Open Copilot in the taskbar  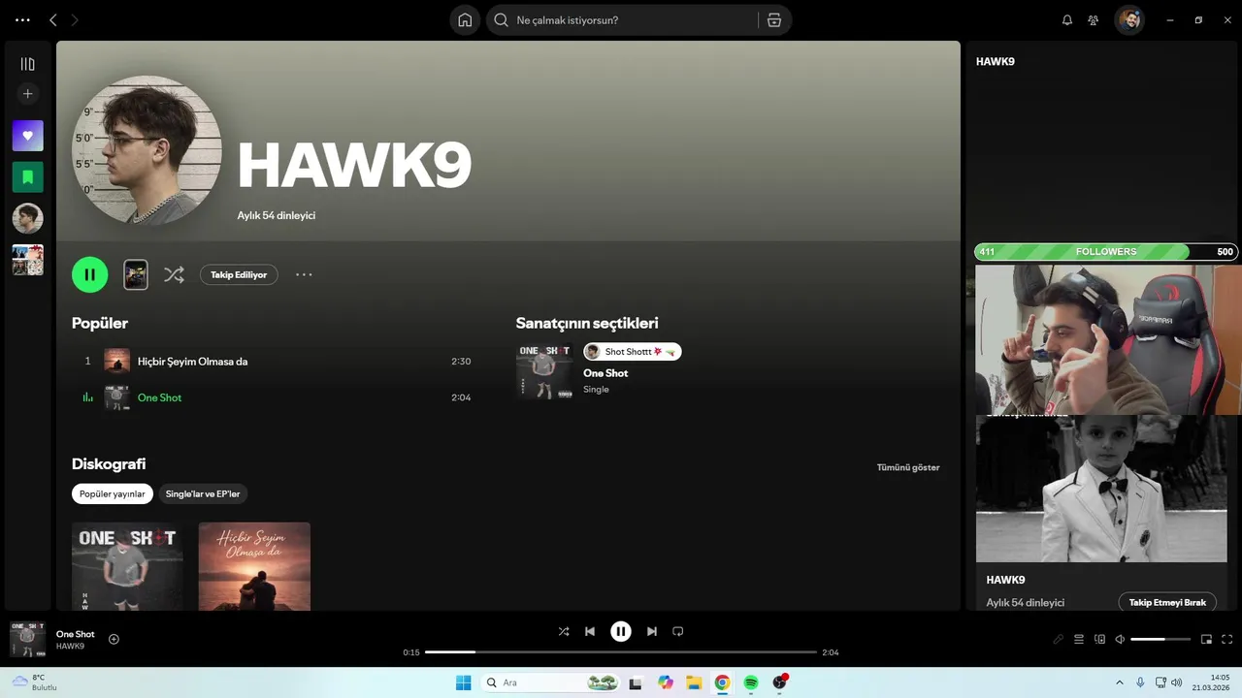(x=665, y=682)
